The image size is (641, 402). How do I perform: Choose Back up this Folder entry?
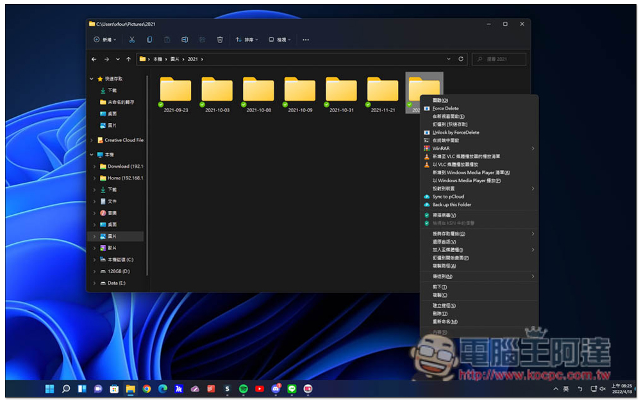[x=479, y=205]
